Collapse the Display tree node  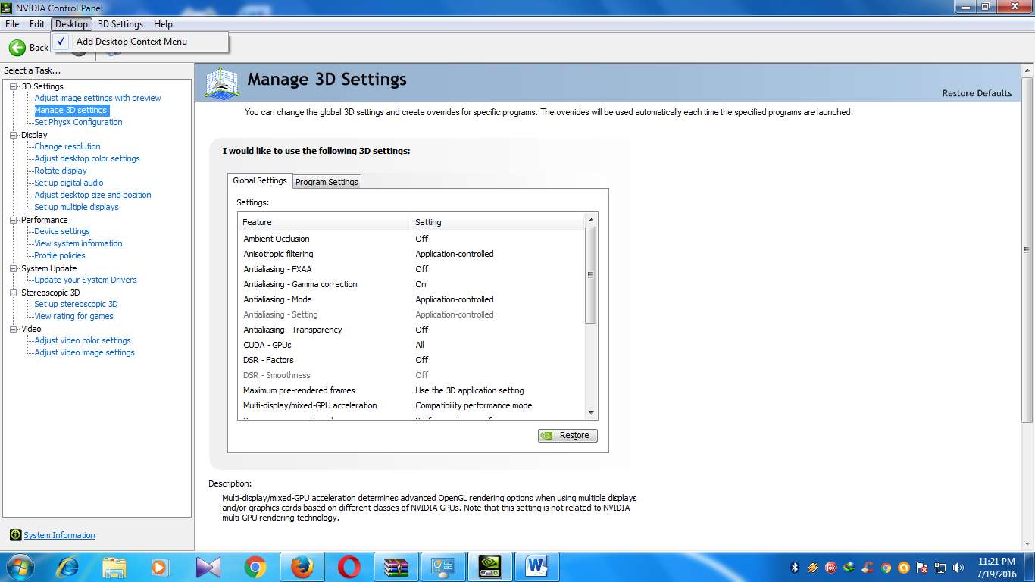(14, 135)
